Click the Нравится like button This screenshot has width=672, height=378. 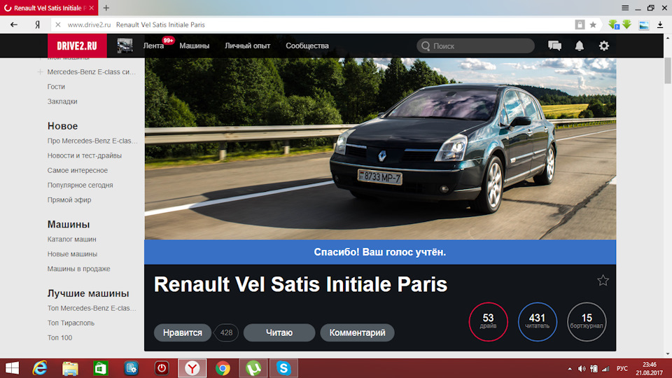tap(183, 332)
